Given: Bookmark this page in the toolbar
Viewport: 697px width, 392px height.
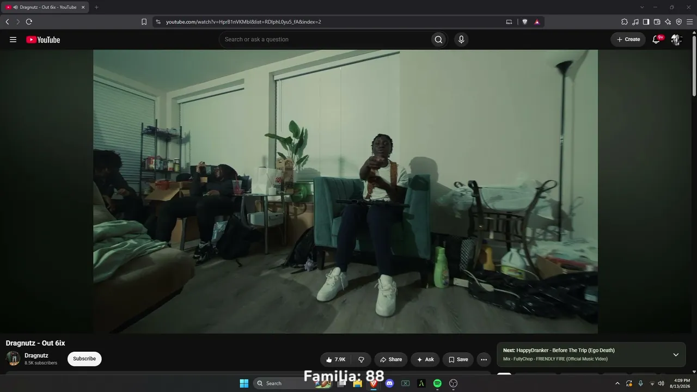Looking at the screenshot, I should tap(144, 22).
